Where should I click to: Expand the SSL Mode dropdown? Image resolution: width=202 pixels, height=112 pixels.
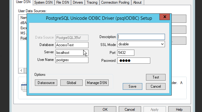pos(162,44)
